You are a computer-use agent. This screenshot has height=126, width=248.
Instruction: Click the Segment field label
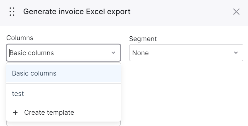pos(143,39)
